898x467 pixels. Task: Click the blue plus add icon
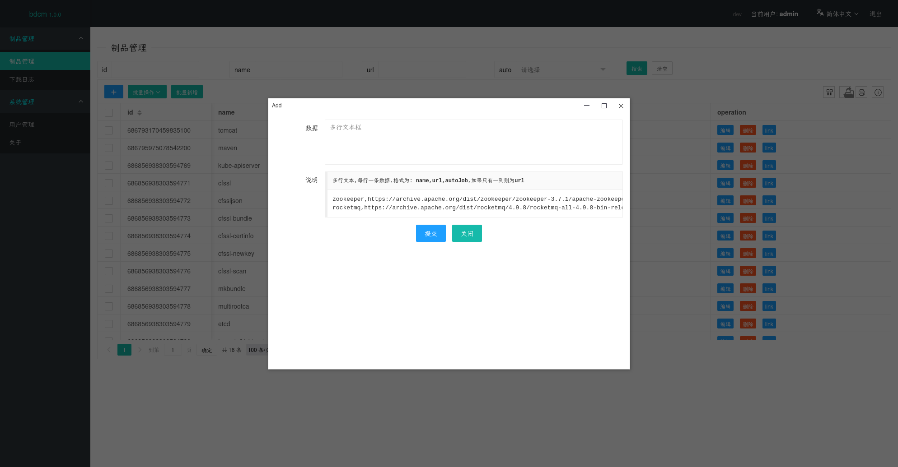[113, 92]
